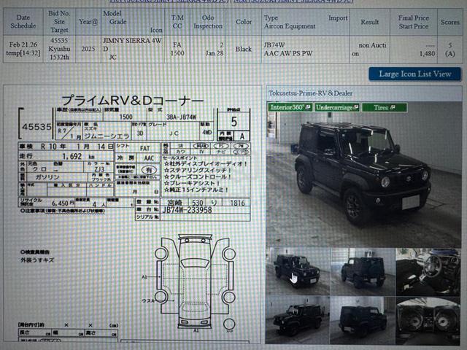
Task: Select the rear-quarter view thumbnail
Action: 363,271
